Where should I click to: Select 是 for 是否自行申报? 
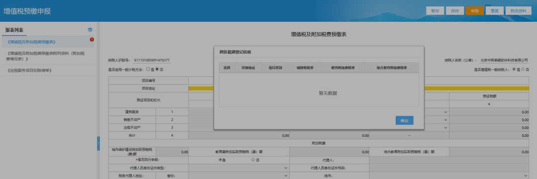click(221, 160)
